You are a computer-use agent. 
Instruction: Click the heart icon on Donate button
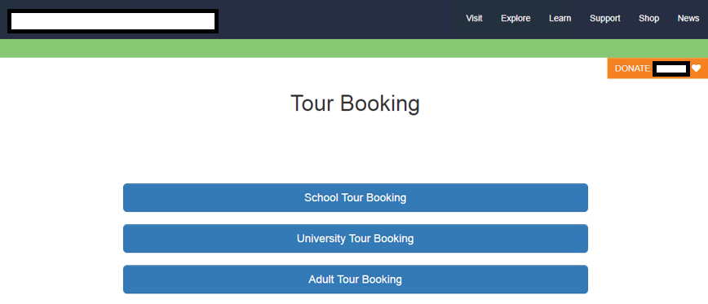[696, 68]
